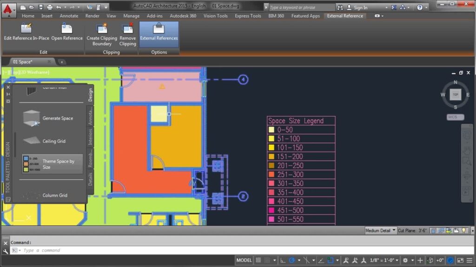Screen dimensions: 476x267
Task: Click the Sign In button
Action: 360,7
